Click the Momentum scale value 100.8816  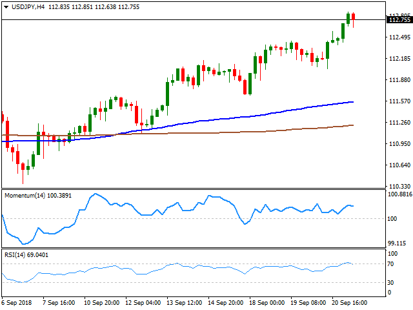[400, 194]
